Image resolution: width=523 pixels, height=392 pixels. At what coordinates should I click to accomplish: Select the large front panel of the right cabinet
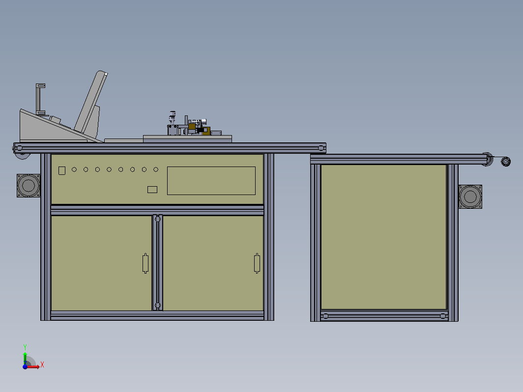coord(383,237)
